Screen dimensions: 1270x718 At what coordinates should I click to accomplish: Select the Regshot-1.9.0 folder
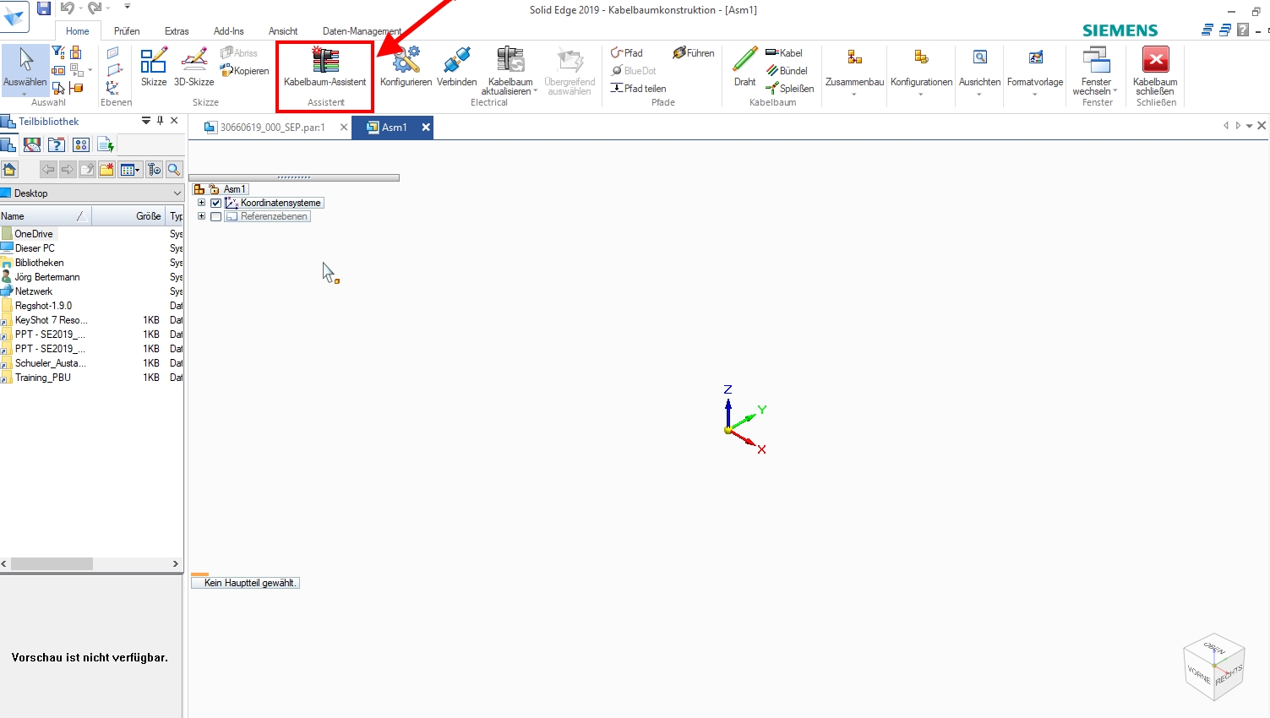coord(43,306)
